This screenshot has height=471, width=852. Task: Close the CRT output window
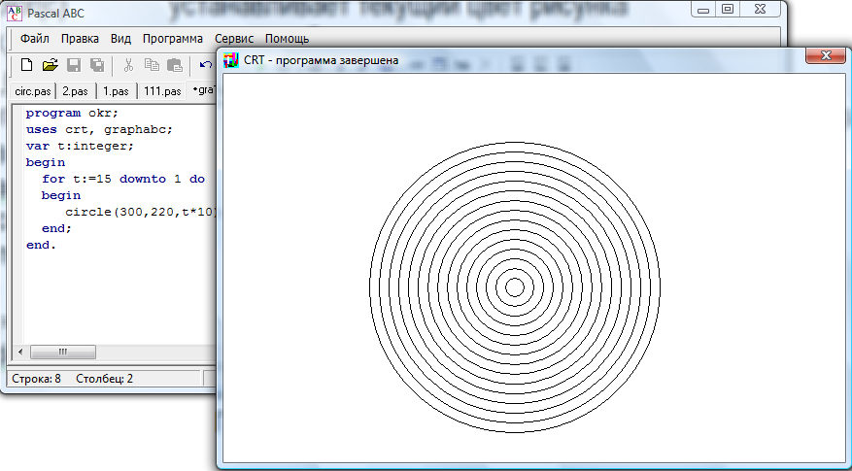[826, 55]
